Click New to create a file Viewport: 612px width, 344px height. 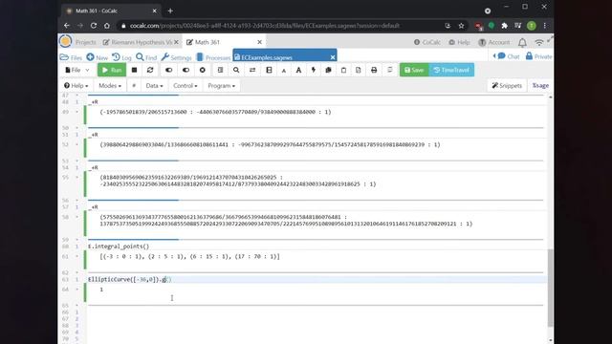tap(98, 57)
